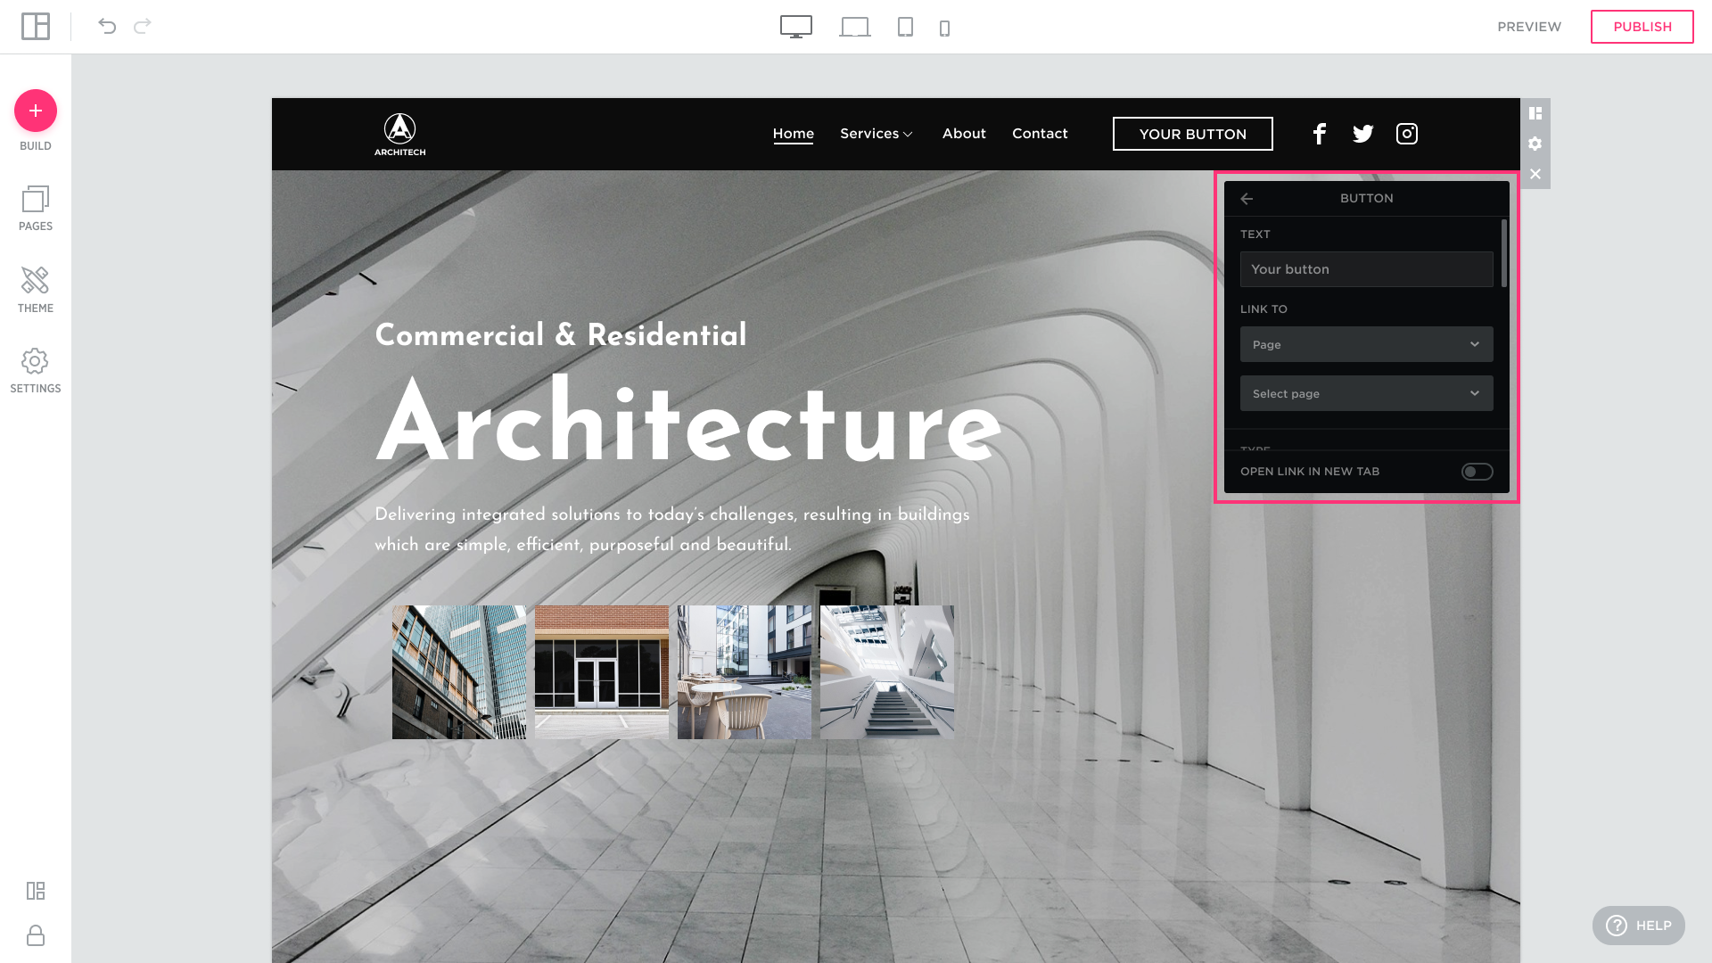This screenshot has height=963, width=1712.
Task: Select laptop device view
Action: click(x=854, y=27)
